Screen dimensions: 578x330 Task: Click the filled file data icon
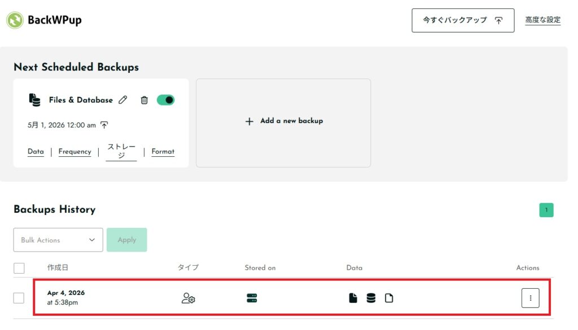353,298
